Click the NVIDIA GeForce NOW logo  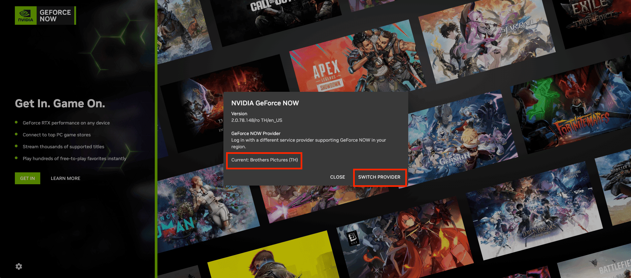click(x=45, y=16)
